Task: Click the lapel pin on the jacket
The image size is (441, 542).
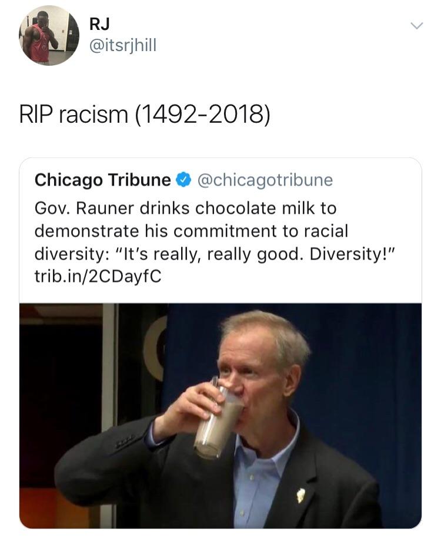Action: pos(301,494)
